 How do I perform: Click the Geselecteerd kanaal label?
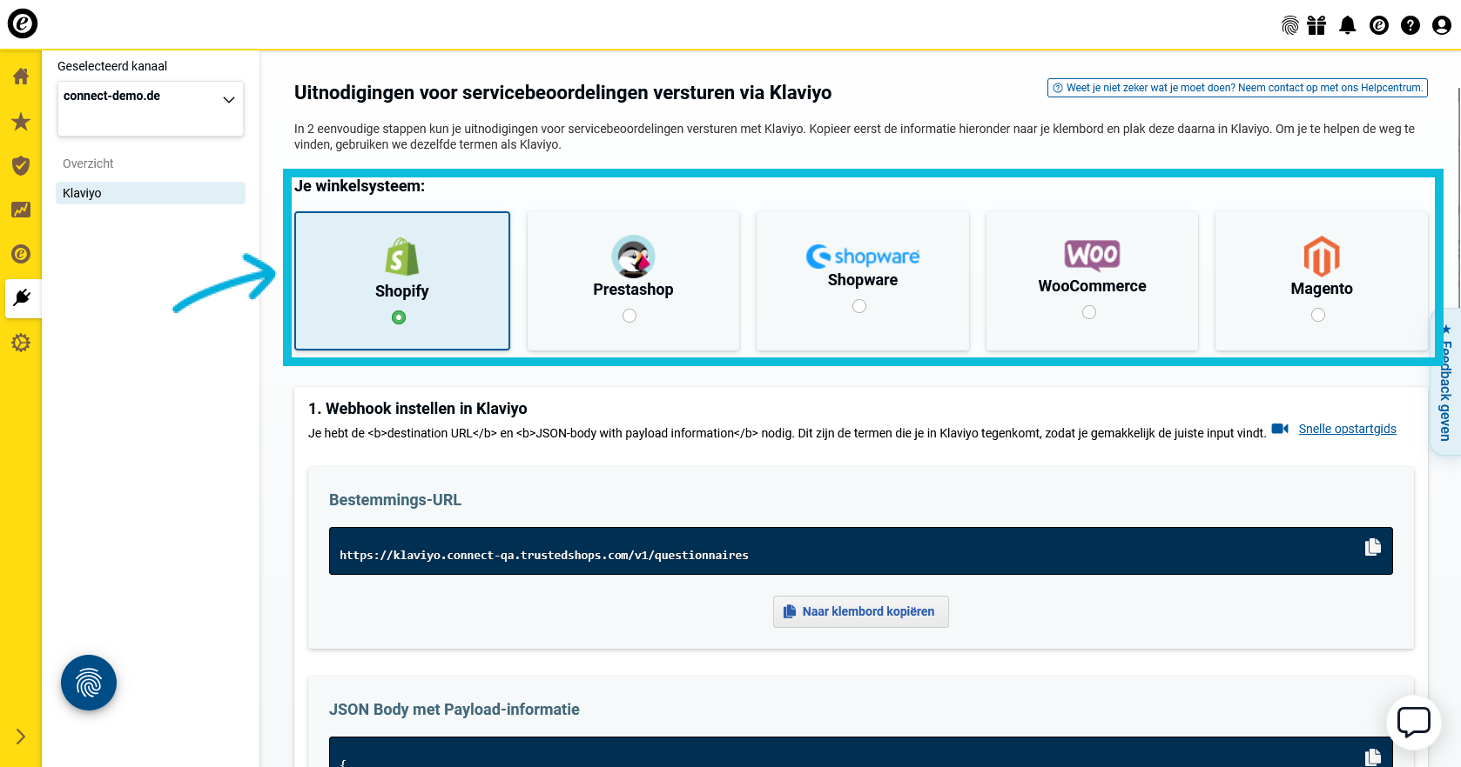tap(112, 66)
